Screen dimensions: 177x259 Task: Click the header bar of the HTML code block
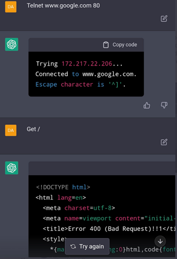[102, 168]
